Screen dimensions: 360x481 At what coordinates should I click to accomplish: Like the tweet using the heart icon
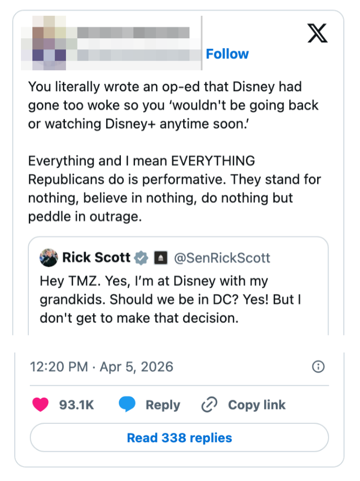tap(41, 405)
